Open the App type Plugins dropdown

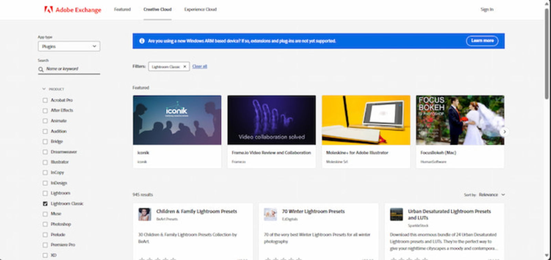click(x=69, y=46)
